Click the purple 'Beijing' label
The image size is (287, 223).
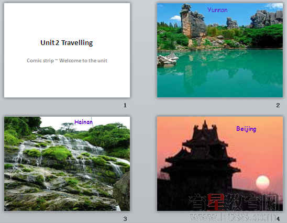pyautogui.click(x=246, y=129)
